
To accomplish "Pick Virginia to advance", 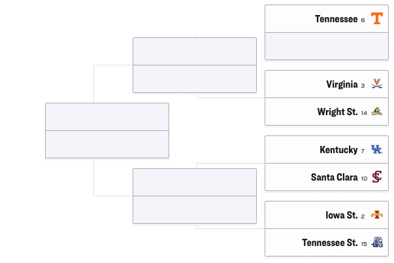I will (x=340, y=84).
